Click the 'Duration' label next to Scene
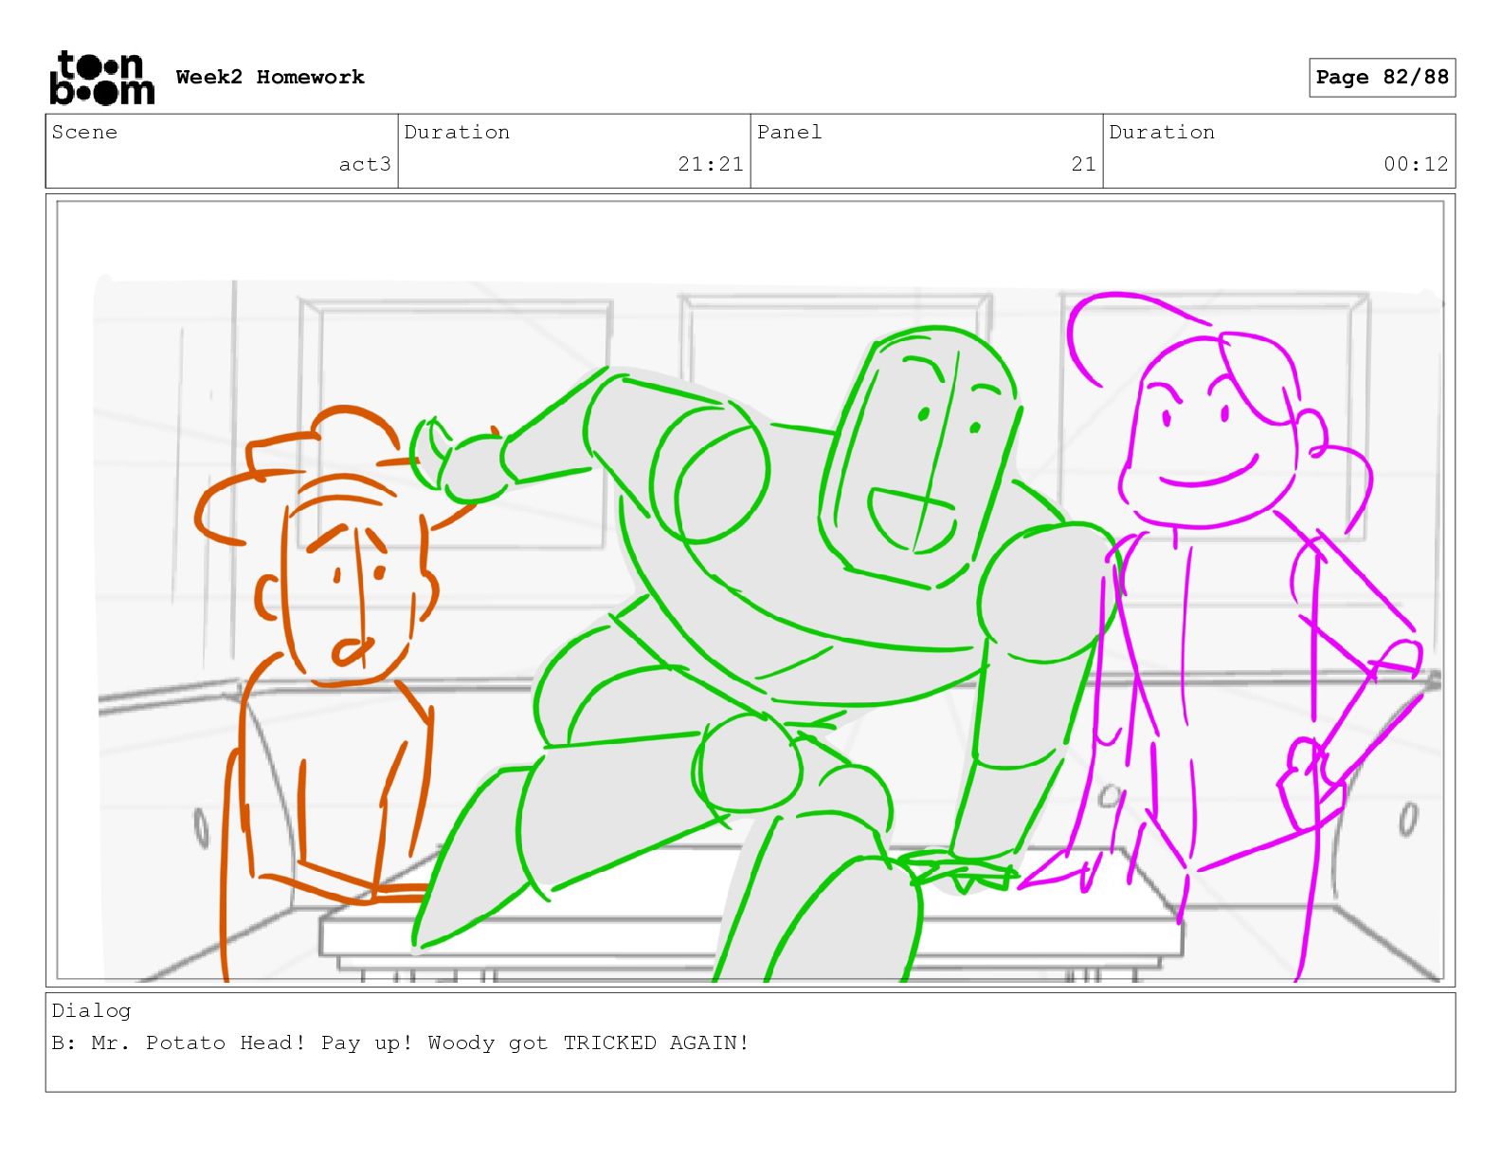Image resolution: width=1501 pixels, height=1160 pixels. coord(457,133)
